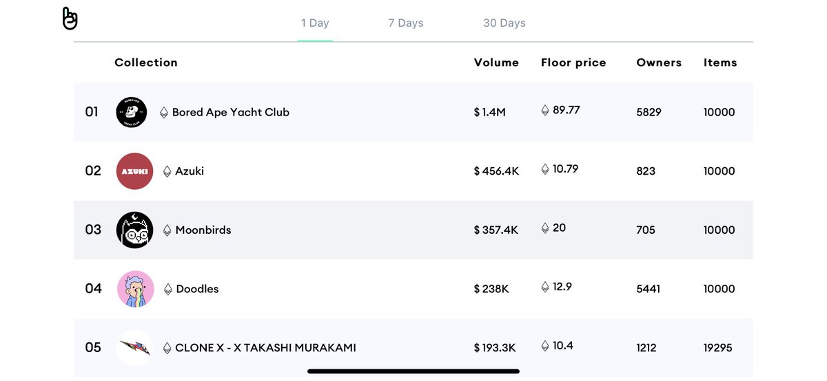Open the Moonbirds collection avatar

[x=134, y=230]
